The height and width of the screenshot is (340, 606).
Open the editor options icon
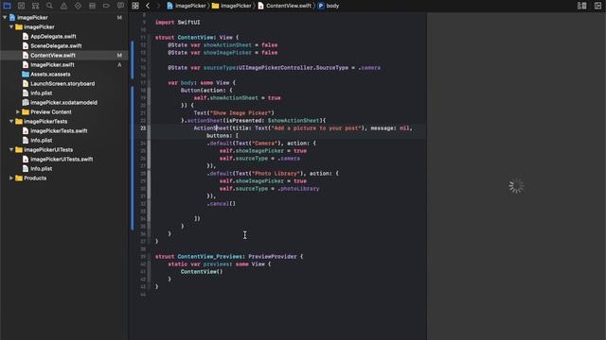[x=581, y=6]
